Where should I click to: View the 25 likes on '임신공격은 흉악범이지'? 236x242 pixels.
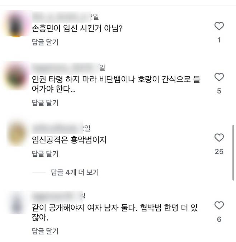click(x=219, y=152)
